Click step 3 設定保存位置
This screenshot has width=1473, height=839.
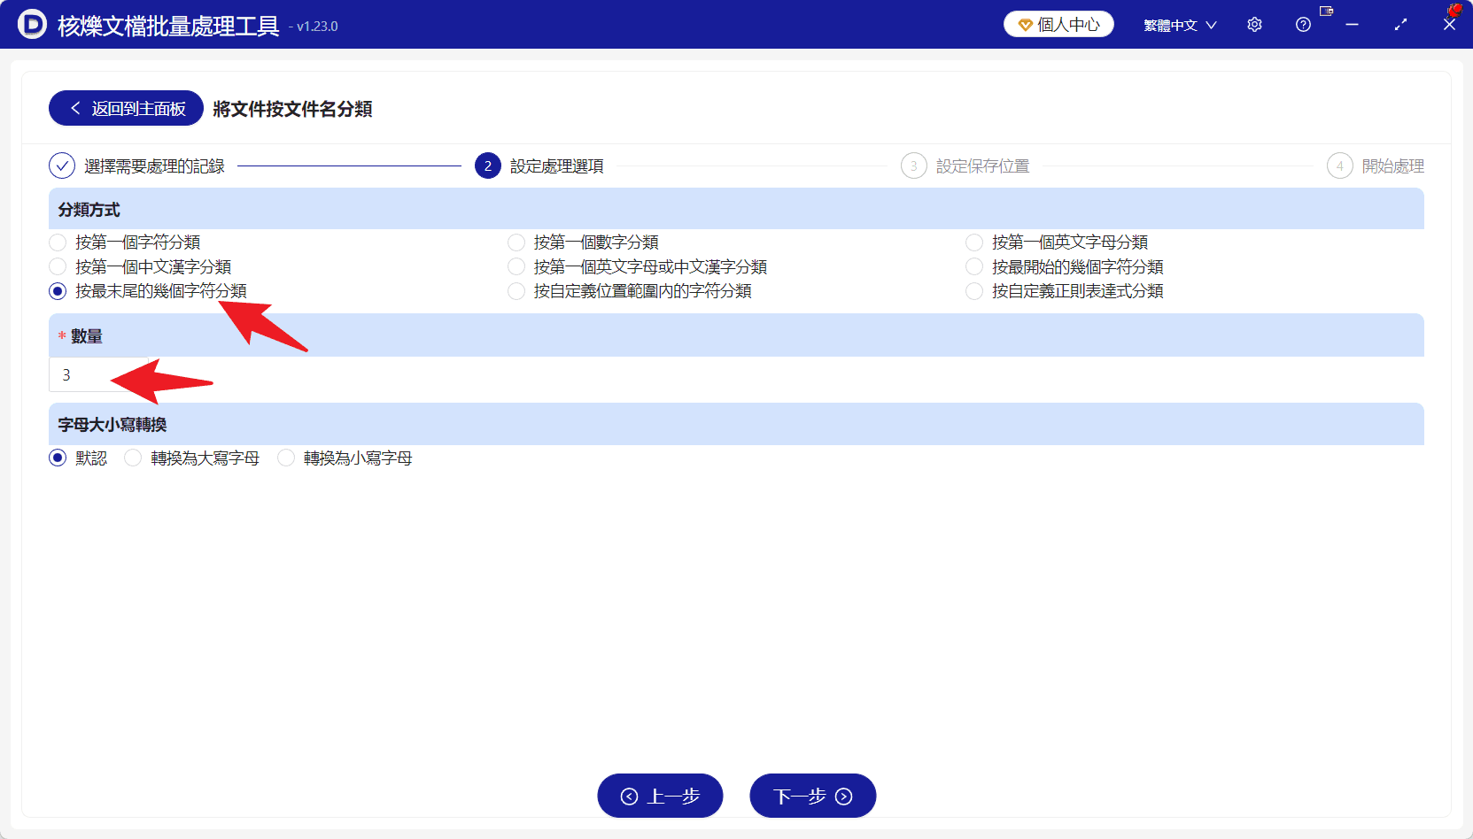pos(965,165)
